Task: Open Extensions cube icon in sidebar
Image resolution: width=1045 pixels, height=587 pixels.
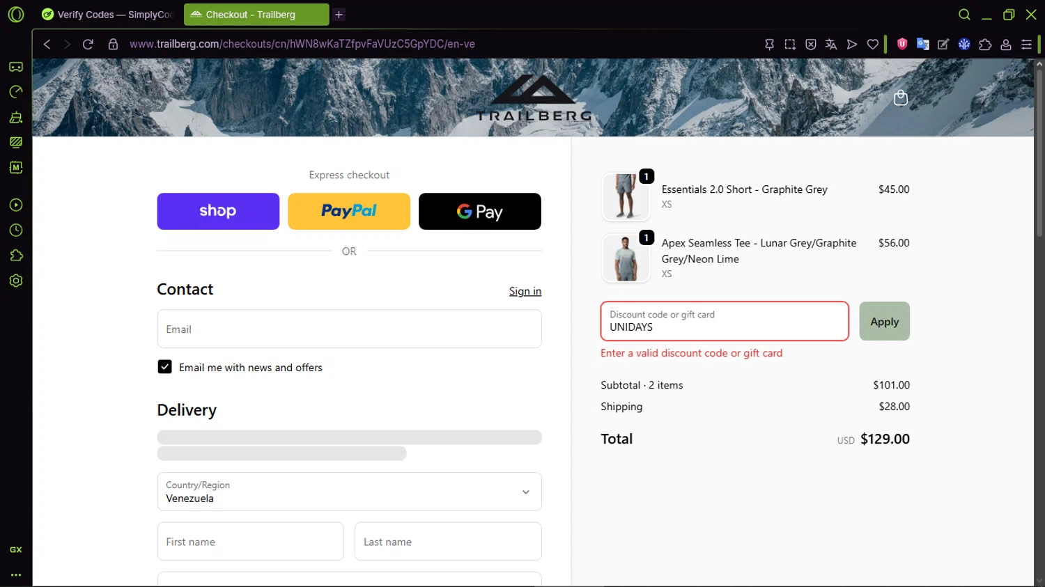Action: (x=15, y=256)
